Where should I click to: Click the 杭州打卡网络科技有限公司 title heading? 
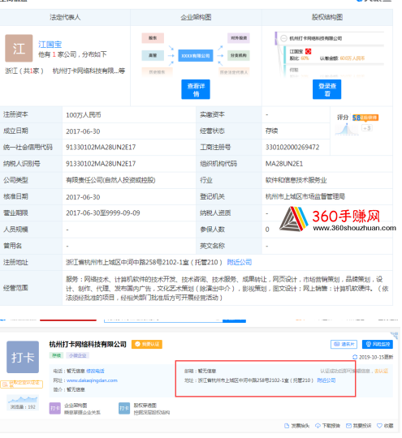pos(88,344)
